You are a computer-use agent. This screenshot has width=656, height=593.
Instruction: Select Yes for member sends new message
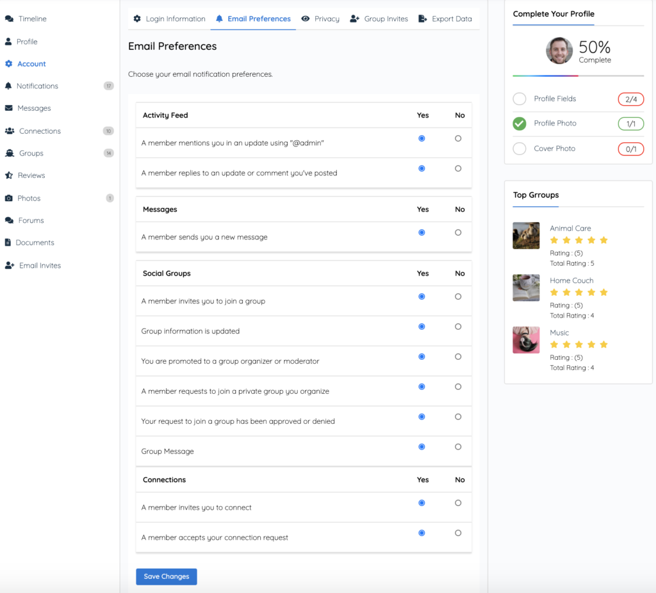tap(422, 232)
